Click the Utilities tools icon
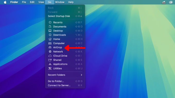 [x=50, y=68]
